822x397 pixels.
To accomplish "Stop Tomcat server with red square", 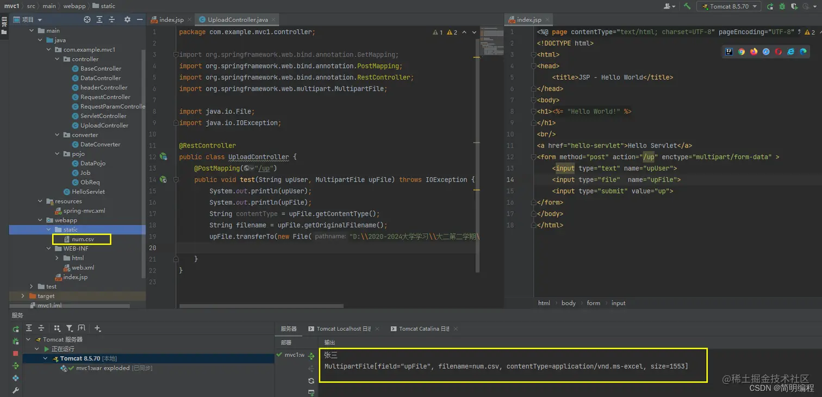I will tap(16, 353).
